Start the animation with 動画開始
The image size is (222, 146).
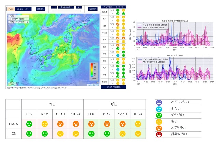tap(93, 9)
